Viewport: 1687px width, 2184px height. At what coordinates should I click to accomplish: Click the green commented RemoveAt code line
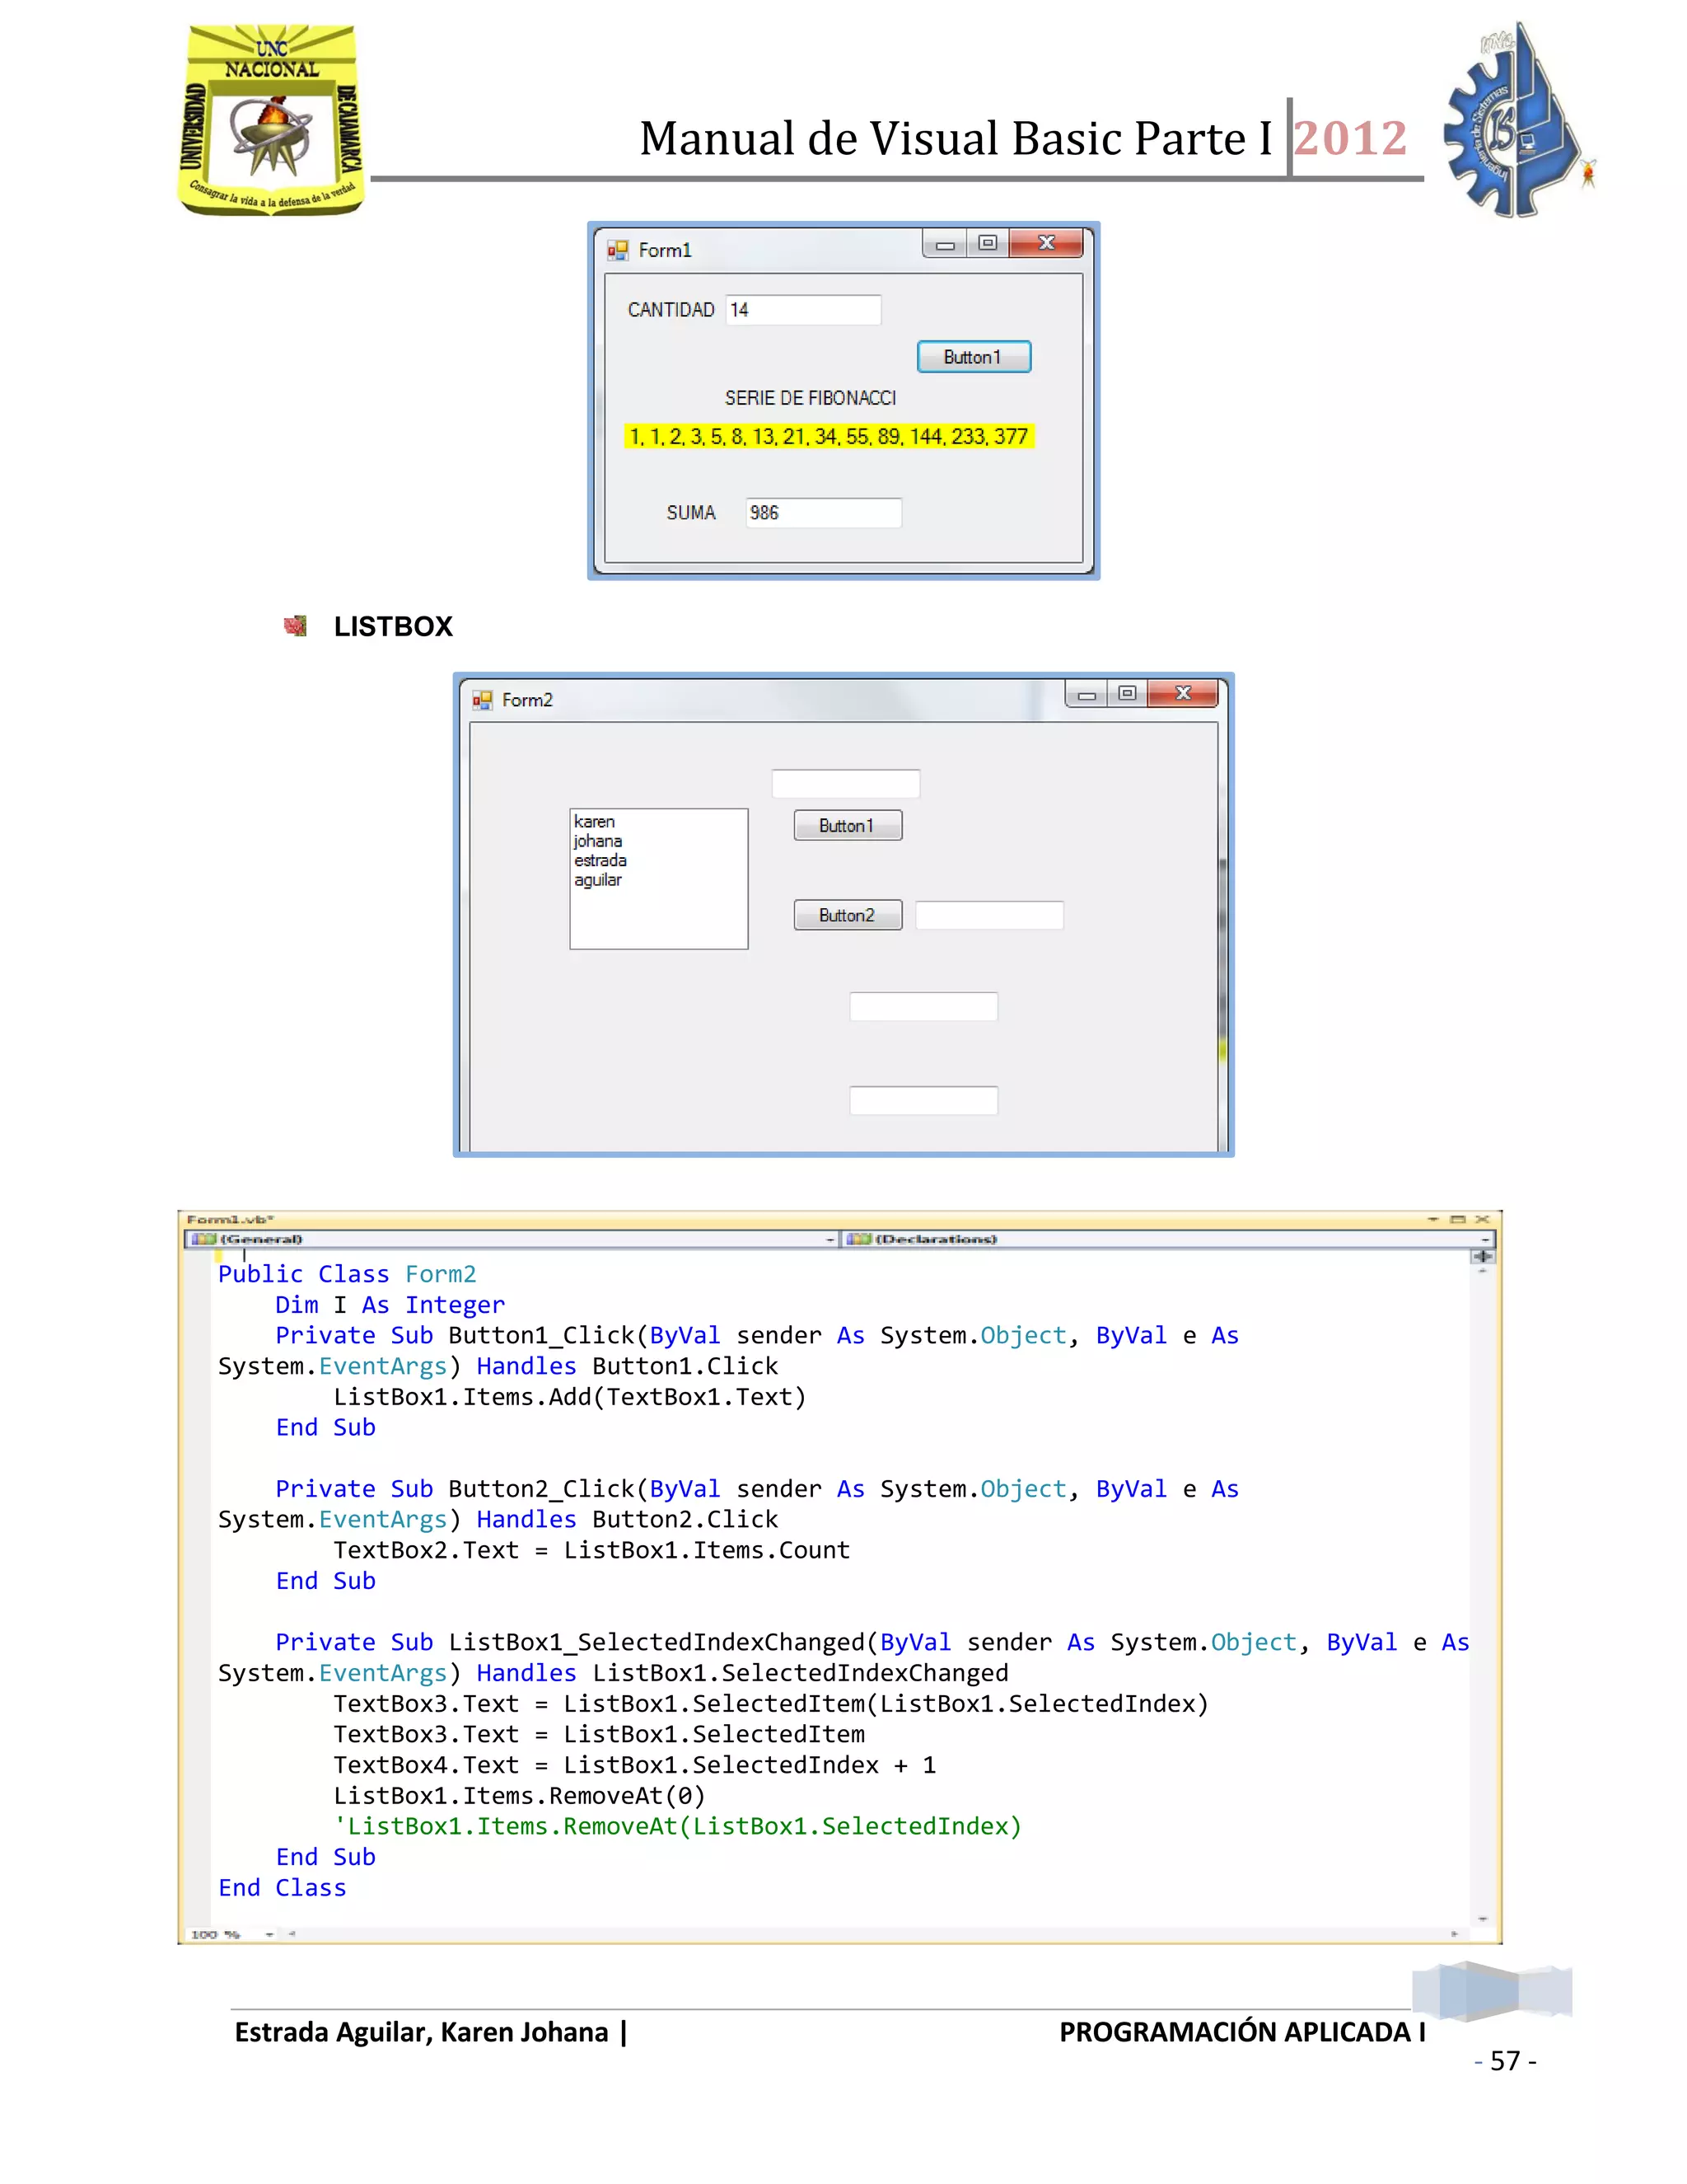click(678, 1826)
